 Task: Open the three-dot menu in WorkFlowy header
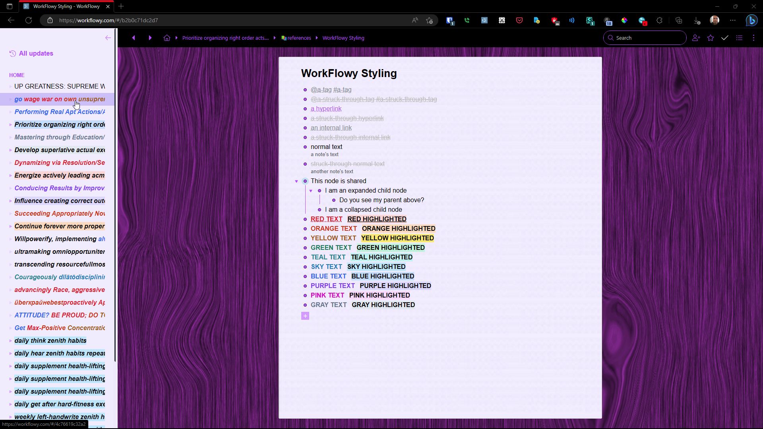tap(753, 38)
